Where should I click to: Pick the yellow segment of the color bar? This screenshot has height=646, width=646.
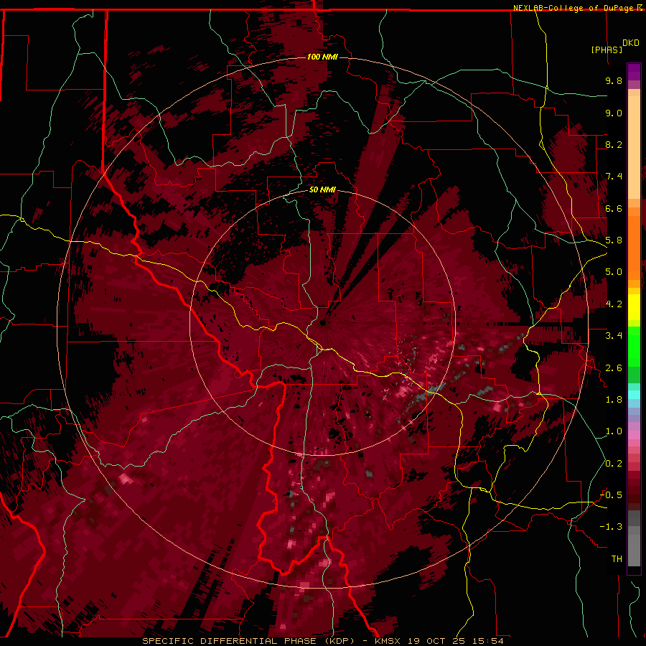click(x=634, y=307)
